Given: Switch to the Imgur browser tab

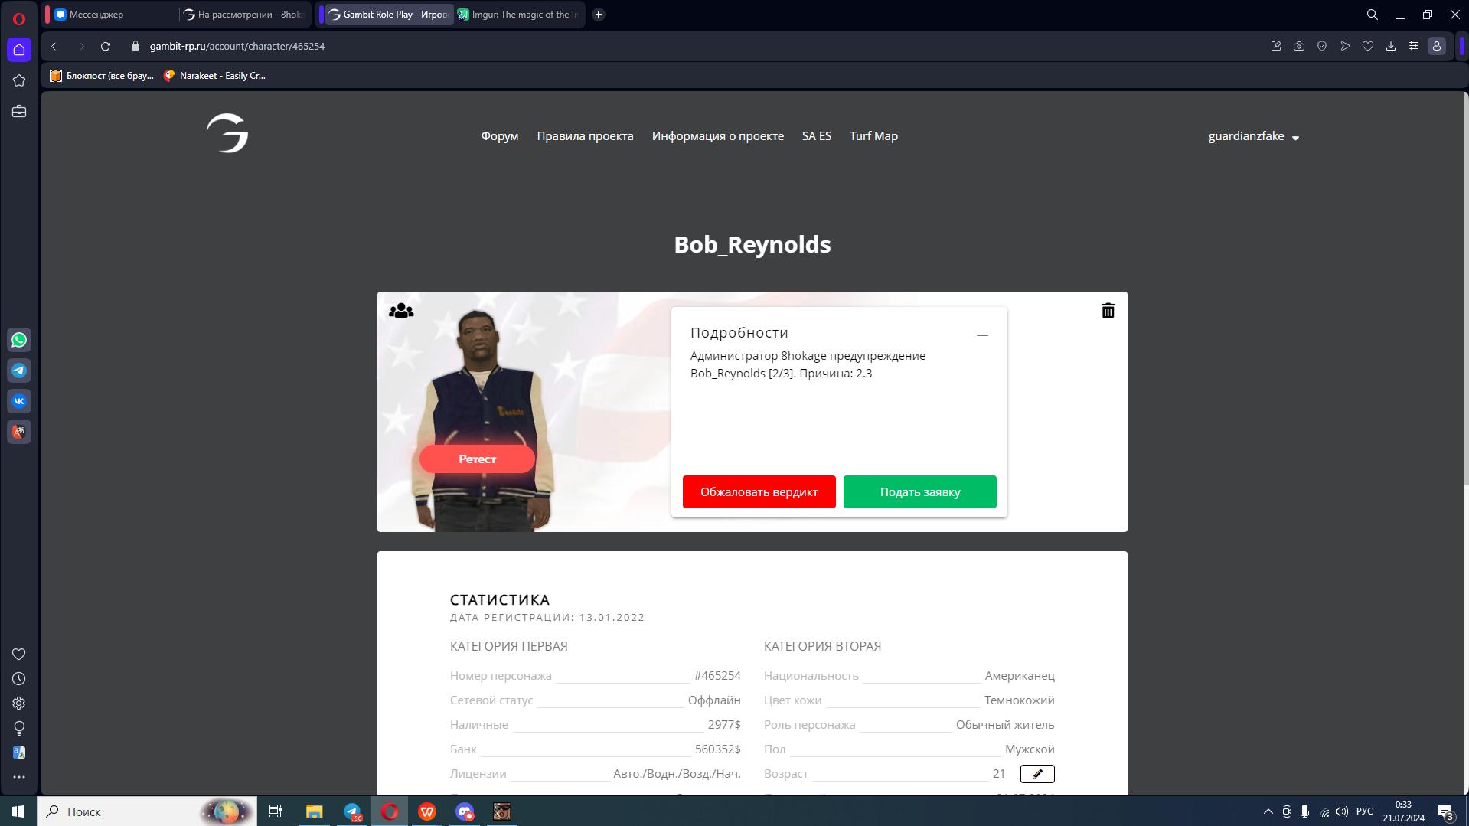Looking at the screenshot, I should pos(521,15).
